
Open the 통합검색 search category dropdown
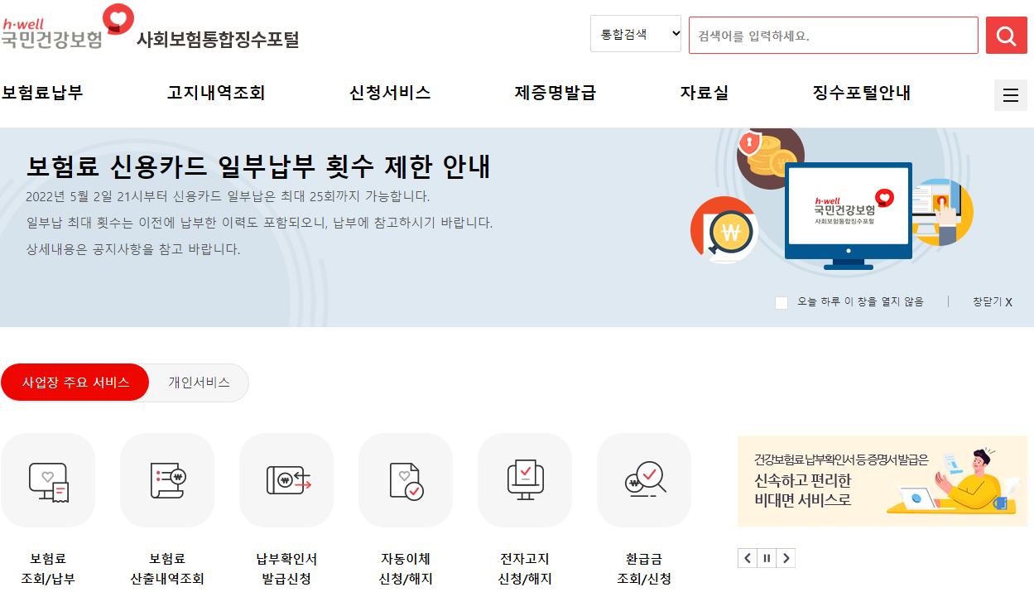pos(636,34)
